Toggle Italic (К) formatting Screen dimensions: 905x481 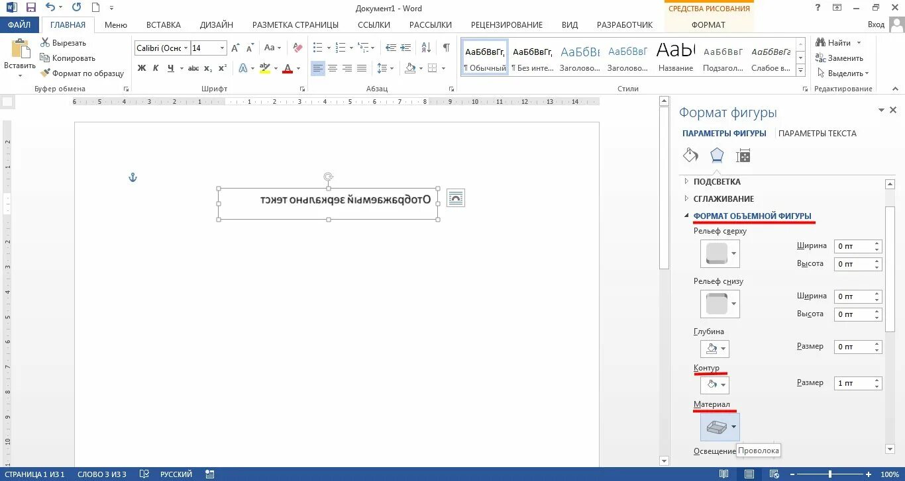pos(156,68)
